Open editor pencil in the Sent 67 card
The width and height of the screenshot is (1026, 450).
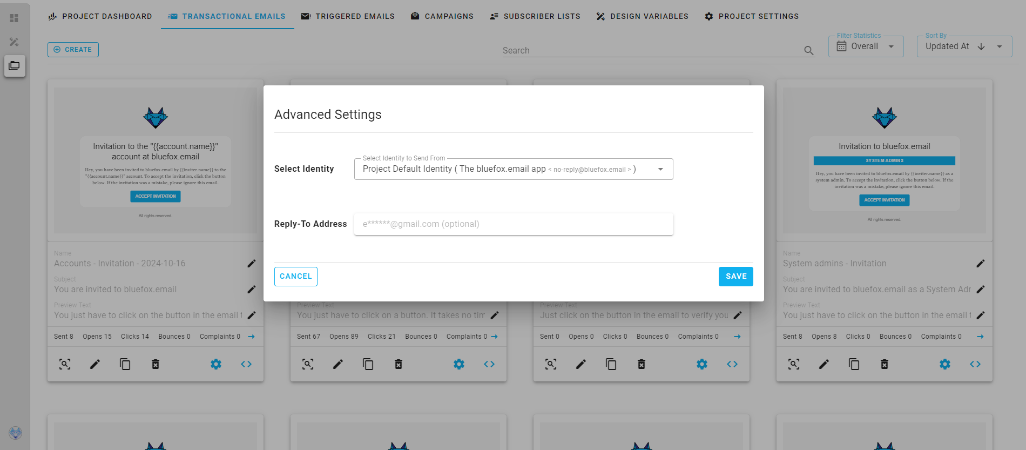coord(338,364)
